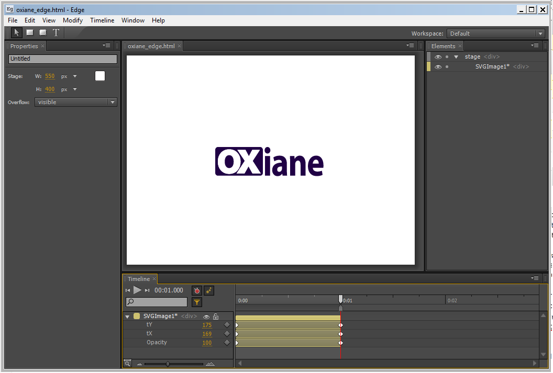Click the playhead marker on the timeline ruler
This screenshot has width=553, height=373.
340,299
